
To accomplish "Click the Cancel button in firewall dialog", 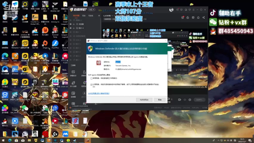I will 160,100.
